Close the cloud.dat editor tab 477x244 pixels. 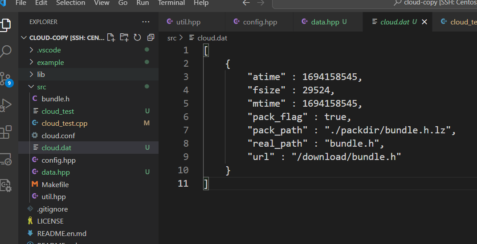point(424,22)
